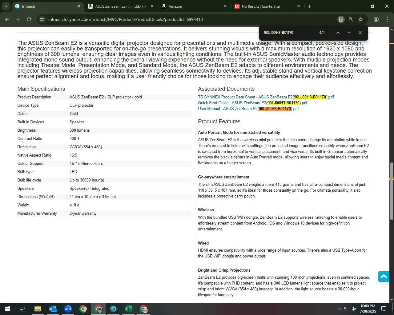Open the clock showing 10:00 PM
The image size is (394, 315).
coord(368,309)
